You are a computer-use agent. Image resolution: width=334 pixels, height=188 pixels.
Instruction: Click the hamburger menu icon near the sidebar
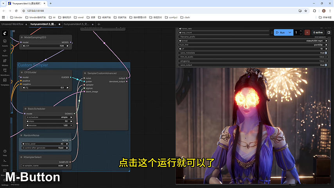[14, 31]
